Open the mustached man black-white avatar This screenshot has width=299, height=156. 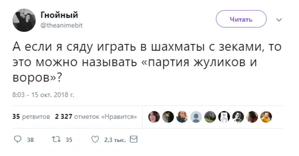[x=238, y=117]
